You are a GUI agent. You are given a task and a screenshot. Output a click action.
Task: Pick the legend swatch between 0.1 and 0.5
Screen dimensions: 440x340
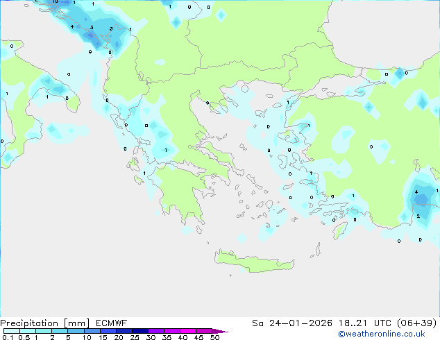12,331
